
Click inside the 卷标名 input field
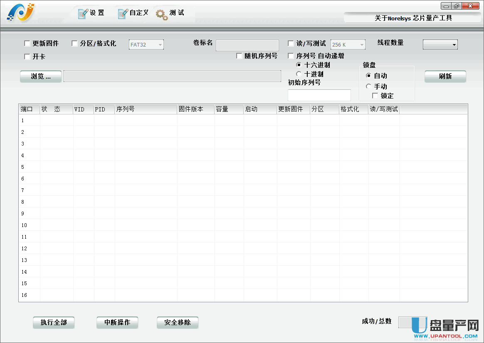click(x=247, y=45)
